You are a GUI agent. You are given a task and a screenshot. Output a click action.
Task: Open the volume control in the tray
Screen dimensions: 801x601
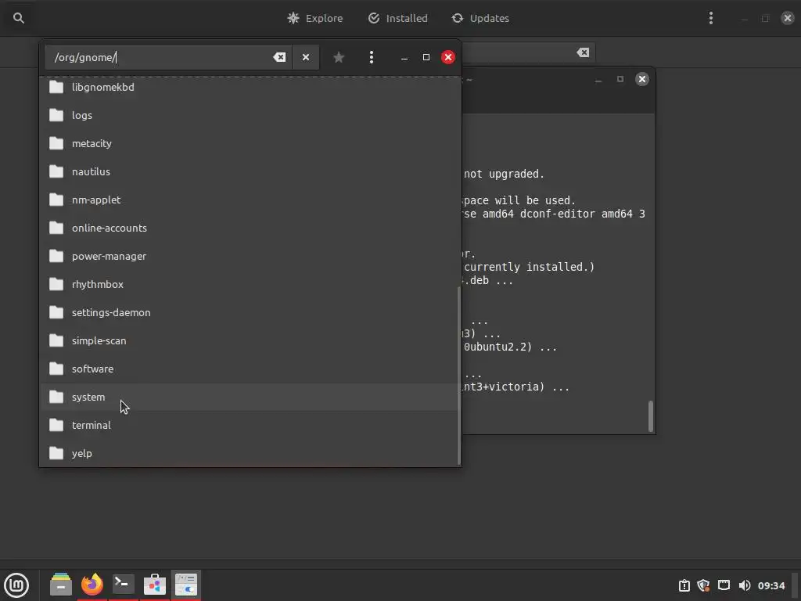pos(745,585)
